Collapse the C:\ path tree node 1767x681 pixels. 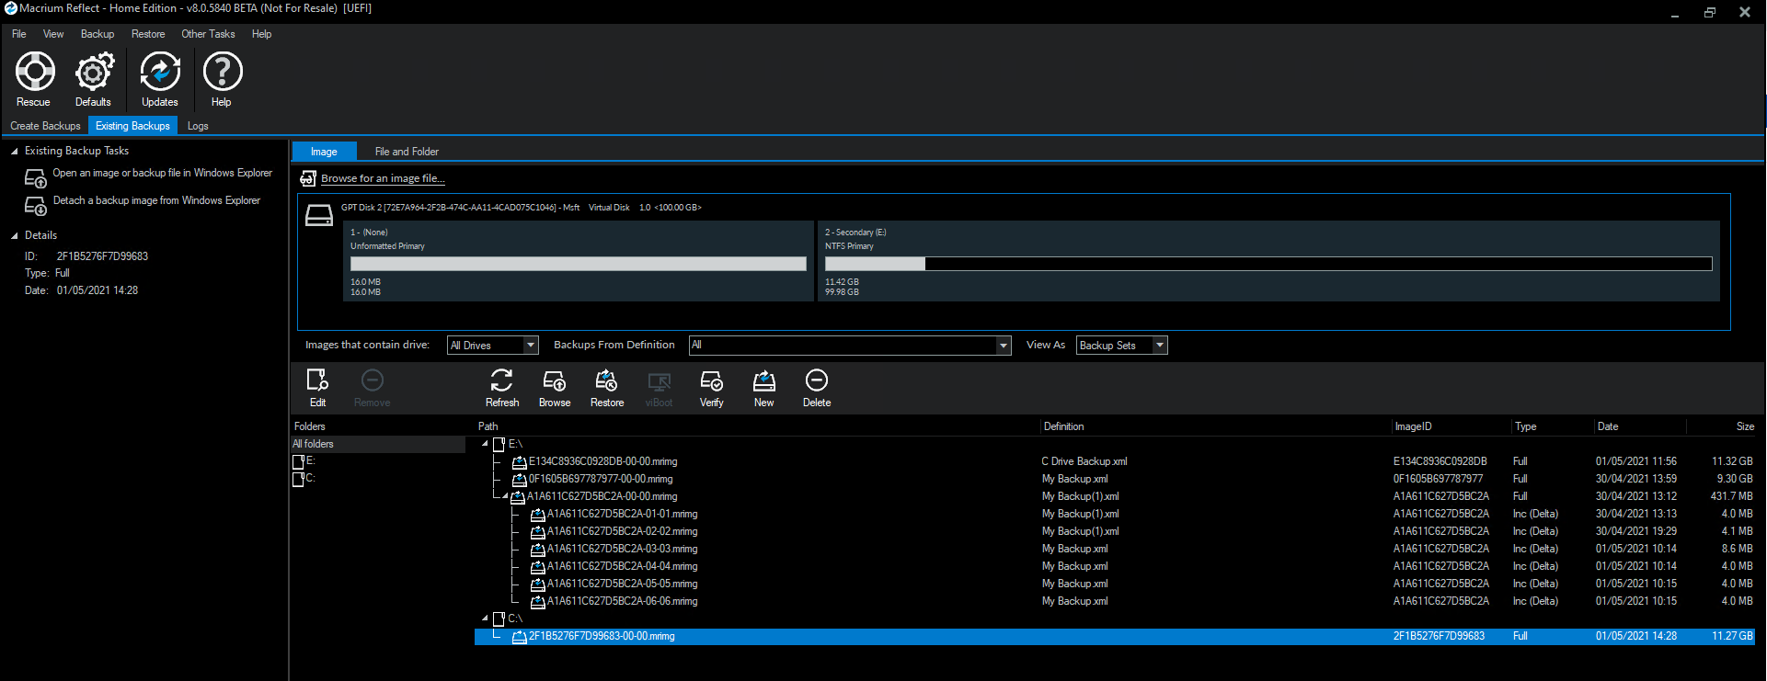tap(486, 619)
